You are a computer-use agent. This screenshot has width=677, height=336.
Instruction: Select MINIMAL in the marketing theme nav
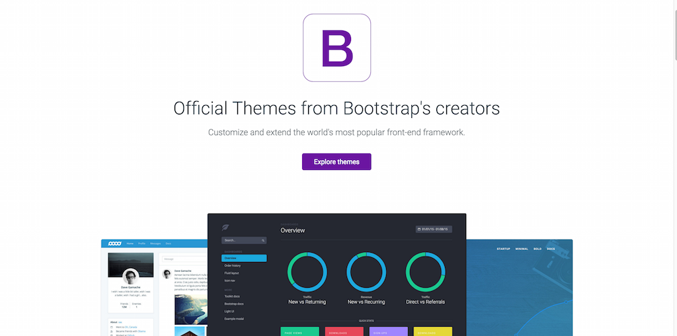[522, 249]
